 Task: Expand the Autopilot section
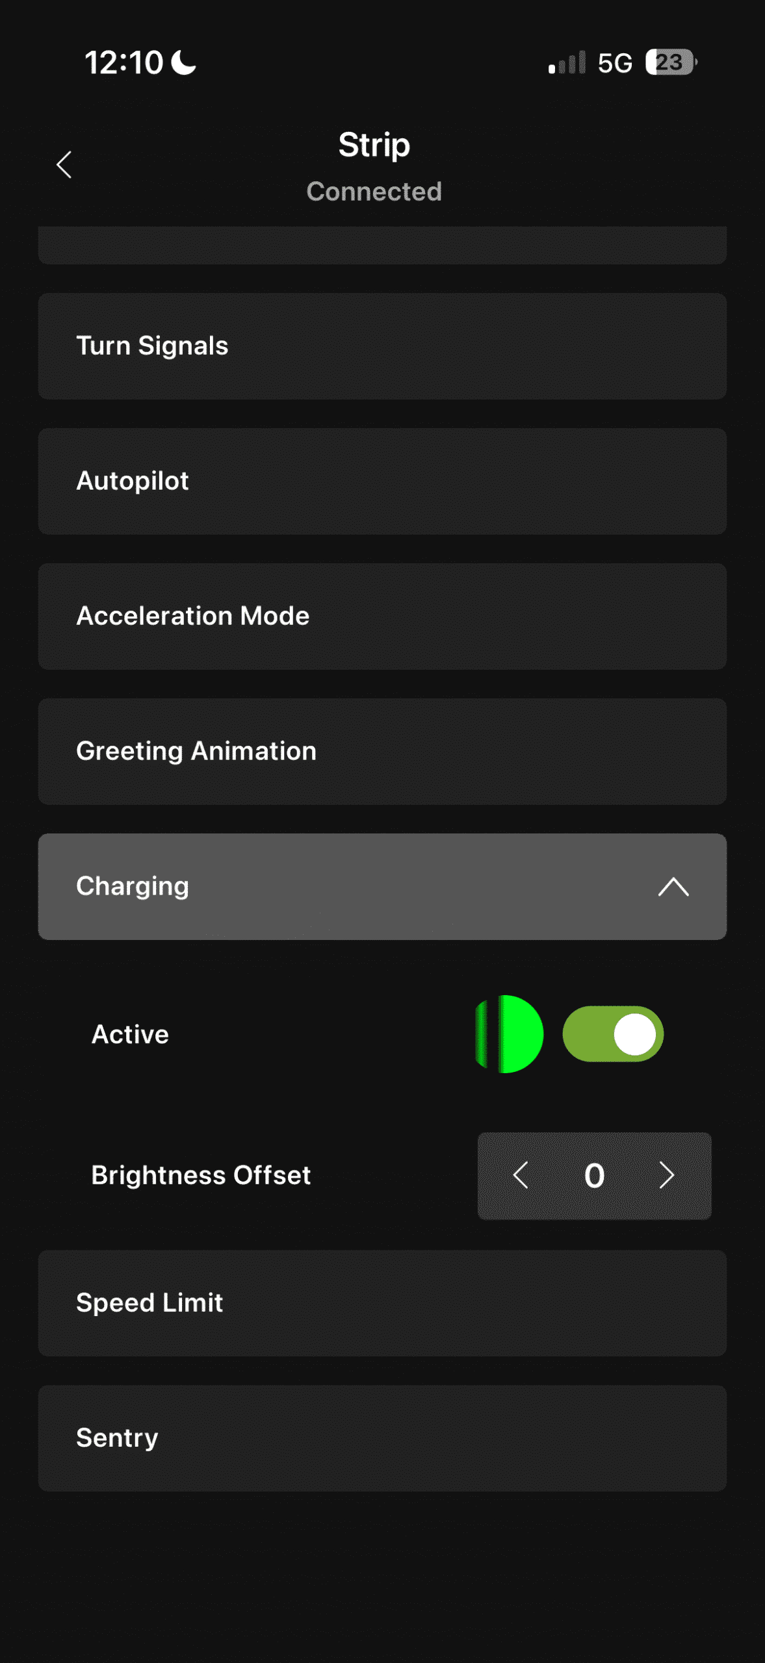(x=382, y=481)
